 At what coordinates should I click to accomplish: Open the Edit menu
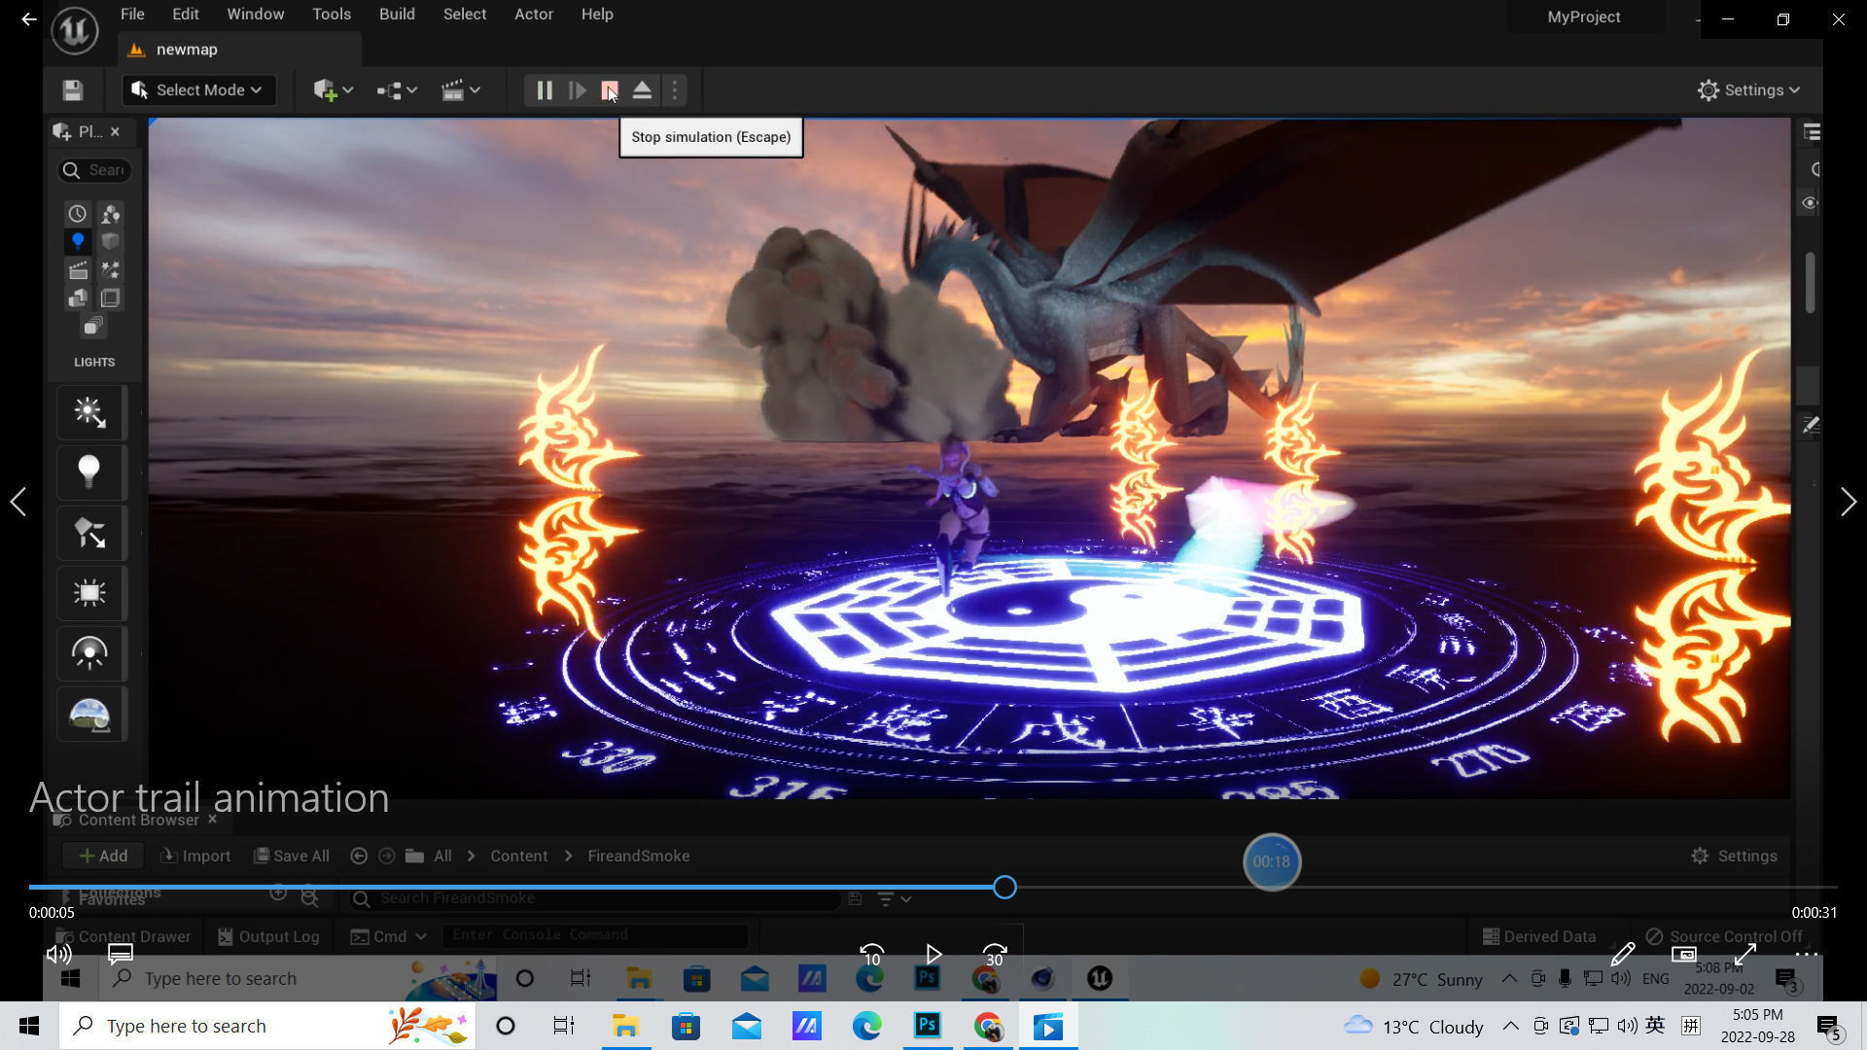[185, 15]
